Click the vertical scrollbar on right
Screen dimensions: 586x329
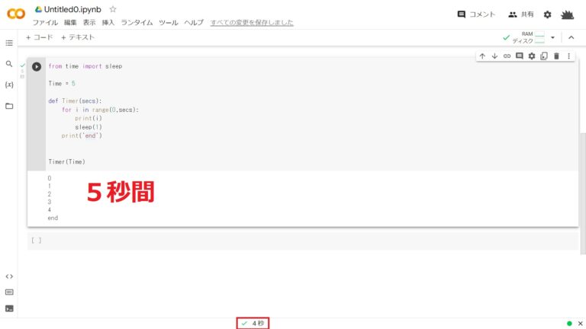(583, 193)
